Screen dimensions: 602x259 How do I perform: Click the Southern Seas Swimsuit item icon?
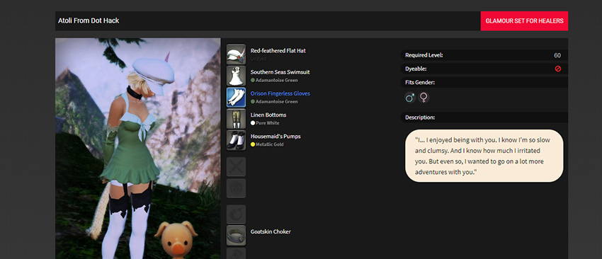pyautogui.click(x=236, y=76)
